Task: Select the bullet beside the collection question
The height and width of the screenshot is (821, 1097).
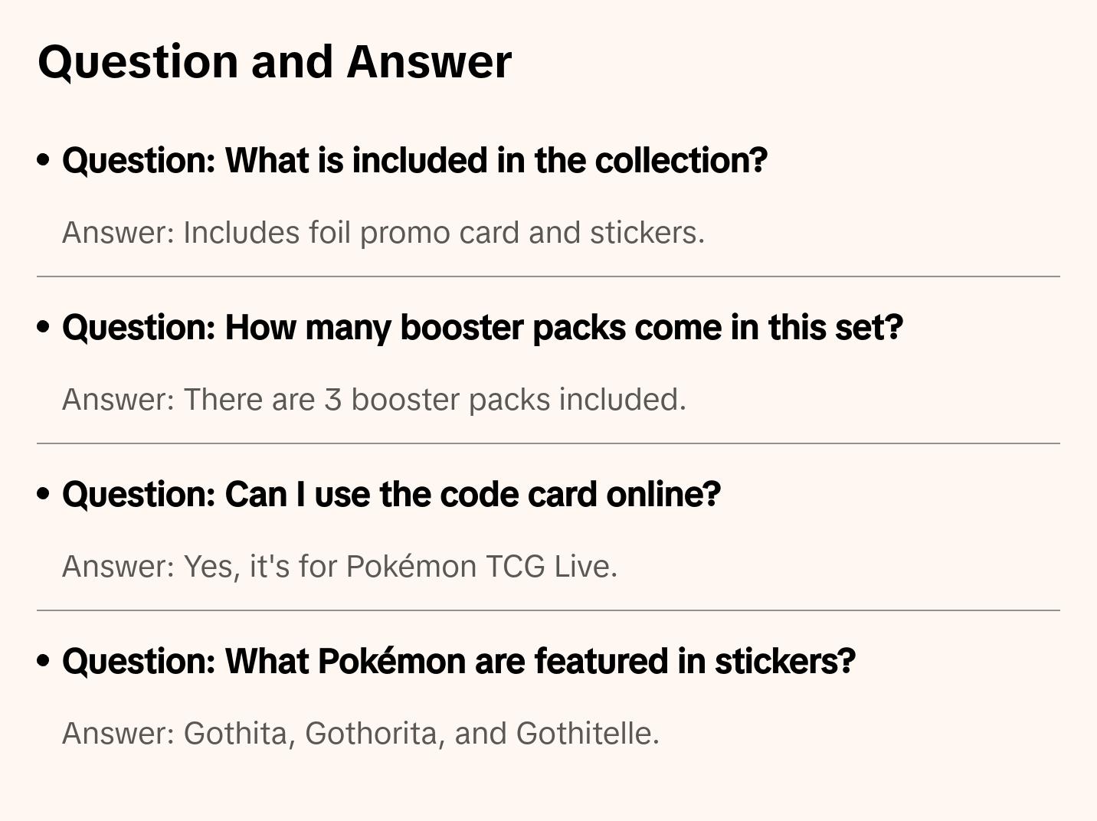Action: pyautogui.click(x=44, y=161)
